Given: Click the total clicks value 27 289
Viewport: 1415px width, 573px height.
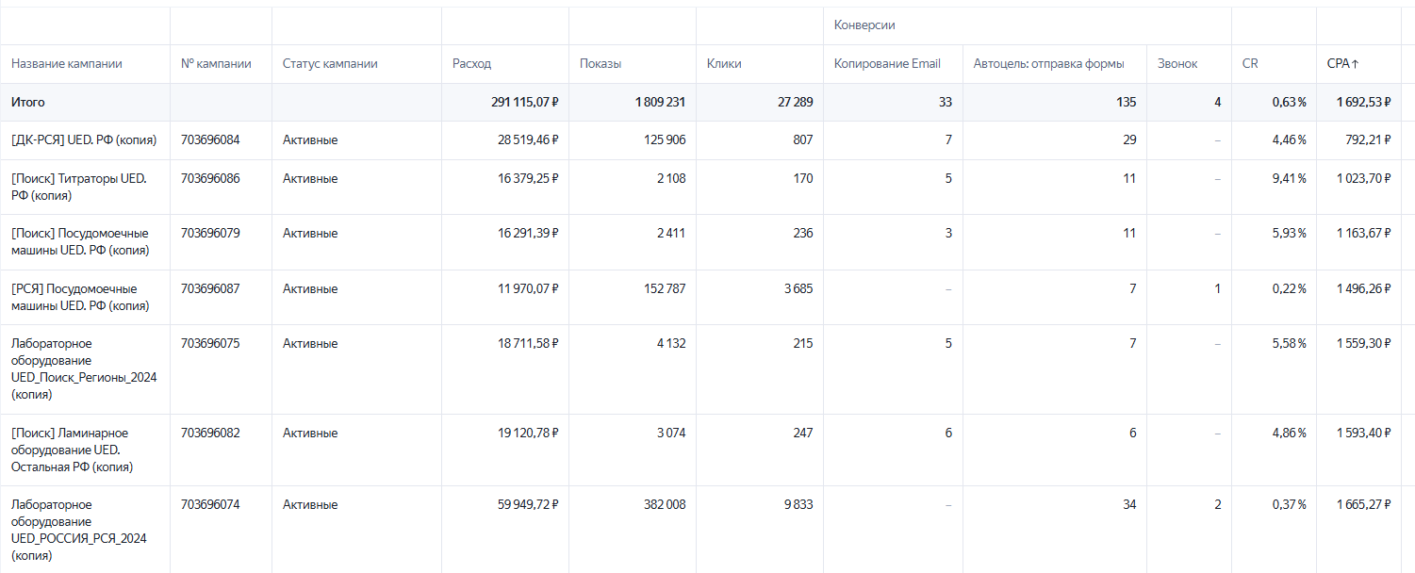Looking at the screenshot, I should [x=795, y=102].
